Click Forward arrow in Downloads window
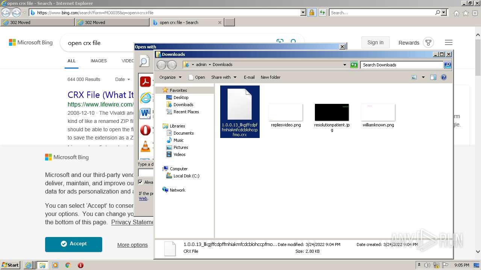 point(172,65)
